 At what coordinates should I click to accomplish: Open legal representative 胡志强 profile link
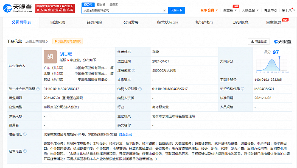pyautogui.click(x=66, y=54)
